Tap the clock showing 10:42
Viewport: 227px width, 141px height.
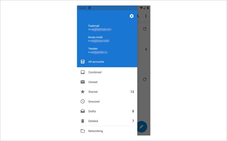tap(82, 8)
